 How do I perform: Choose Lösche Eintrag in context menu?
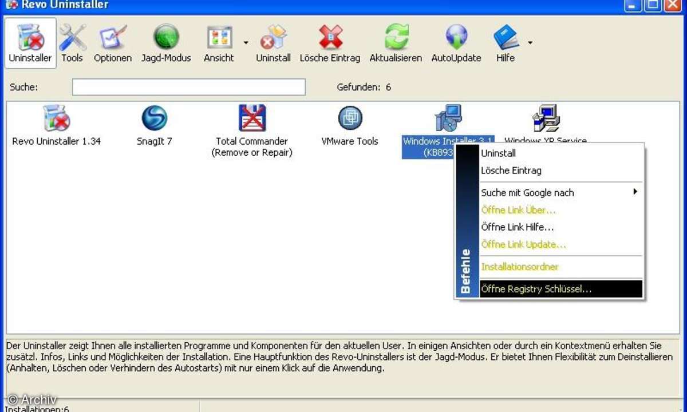561,171
